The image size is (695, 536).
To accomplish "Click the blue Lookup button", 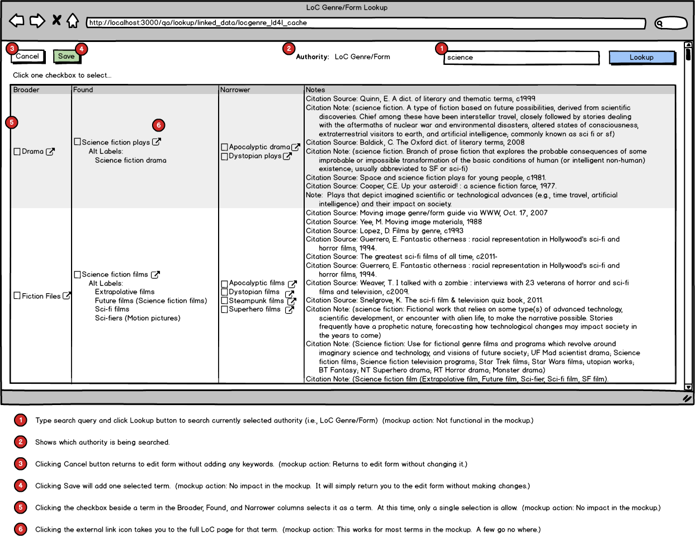I will [641, 57].
